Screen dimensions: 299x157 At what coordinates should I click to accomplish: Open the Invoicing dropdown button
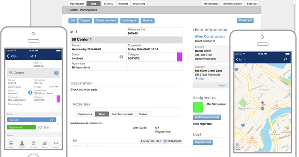129,20
